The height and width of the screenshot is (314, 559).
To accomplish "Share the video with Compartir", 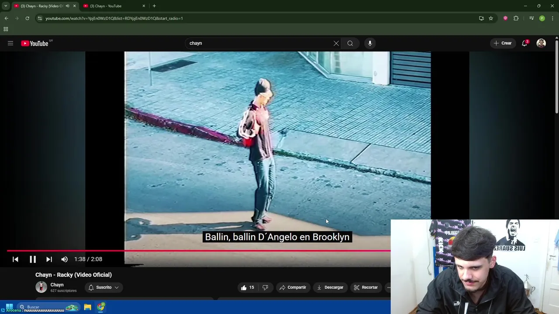I will pos(293,287).
